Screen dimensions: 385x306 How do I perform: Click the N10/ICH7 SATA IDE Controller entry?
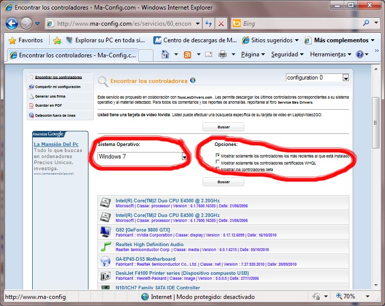pos(223,286)
